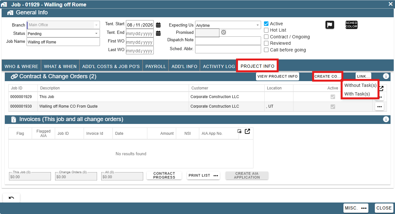Open the Tent. Start calendar picker
The height and width of the screenshot is (214, 395).
158,25
